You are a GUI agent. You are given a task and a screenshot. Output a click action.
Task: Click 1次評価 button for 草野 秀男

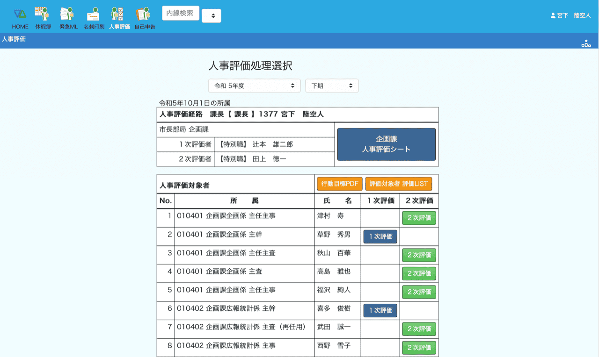point(380,237)
